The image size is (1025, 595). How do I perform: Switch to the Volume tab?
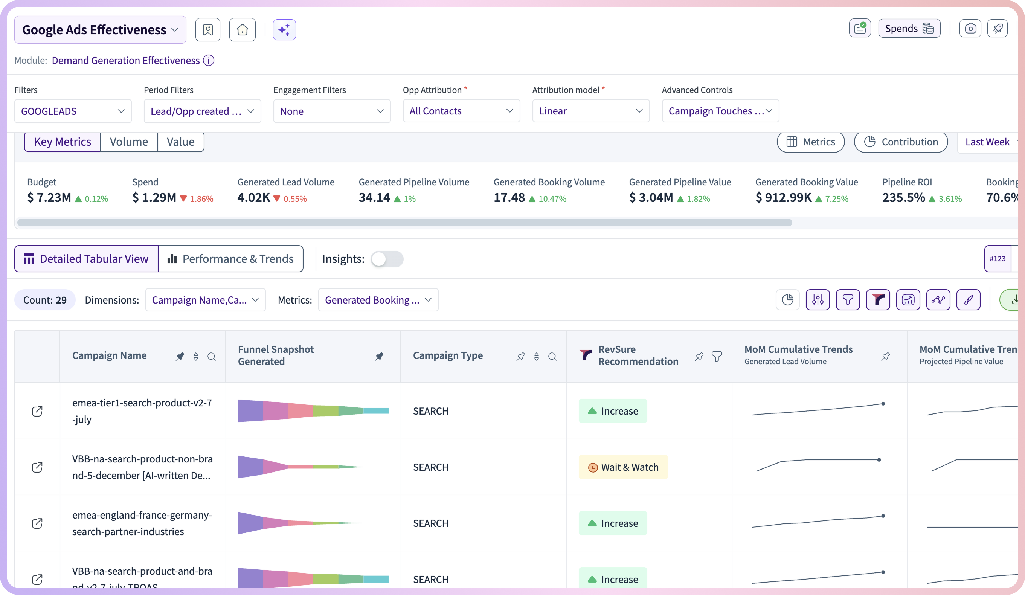tap(129, 142)
